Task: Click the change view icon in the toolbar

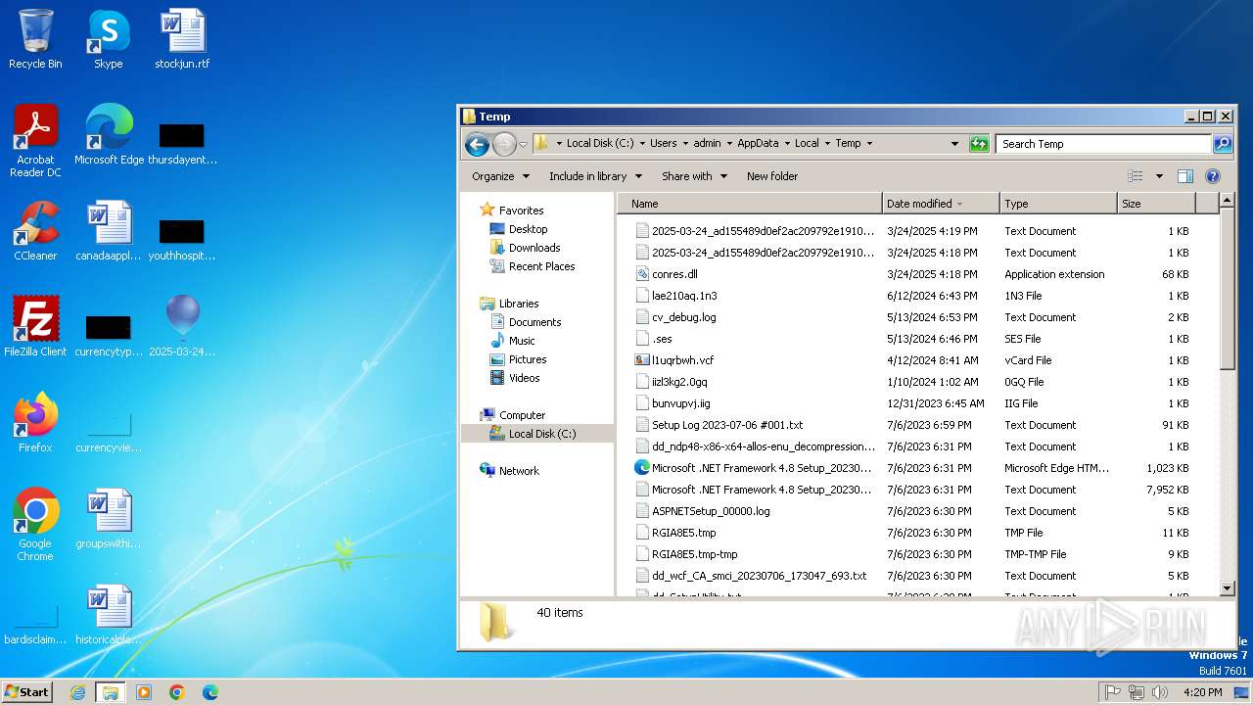Action: click(1136, 176)
